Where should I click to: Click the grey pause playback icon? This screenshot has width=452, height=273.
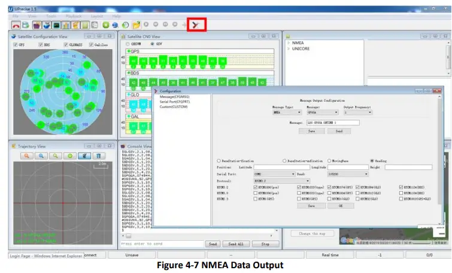165,25
